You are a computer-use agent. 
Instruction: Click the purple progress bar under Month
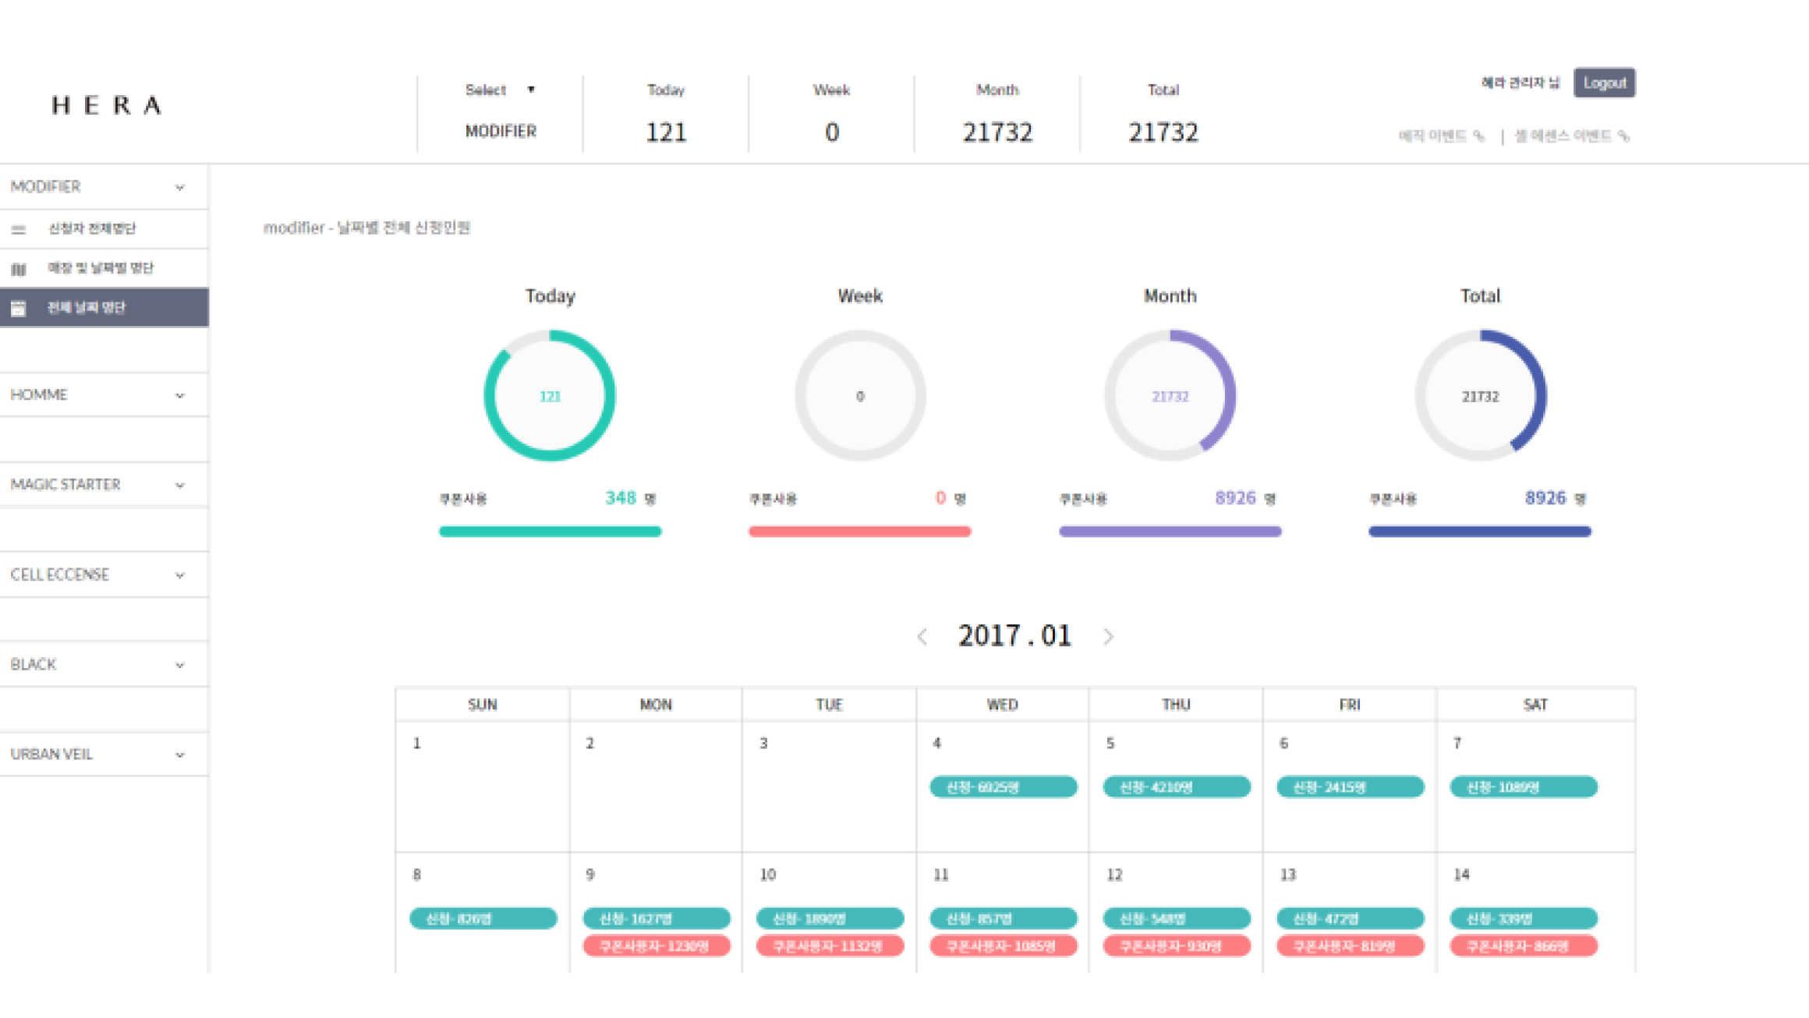[1170, 532]
